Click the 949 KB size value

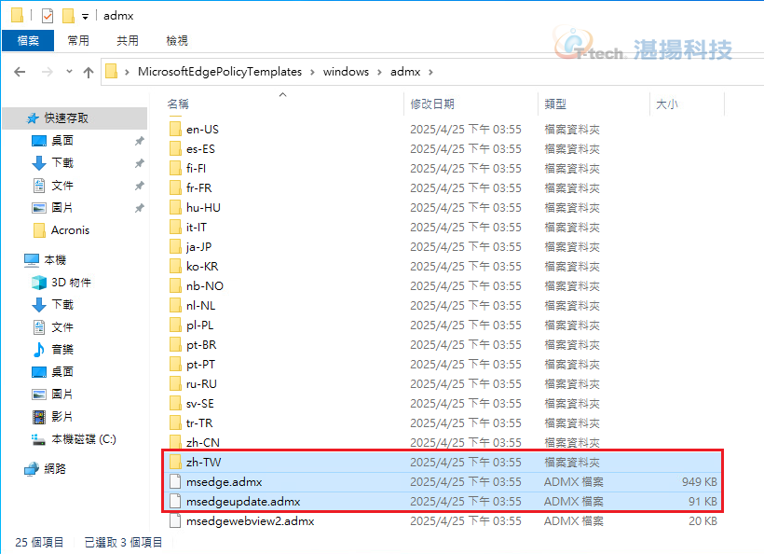click(699, 482)
